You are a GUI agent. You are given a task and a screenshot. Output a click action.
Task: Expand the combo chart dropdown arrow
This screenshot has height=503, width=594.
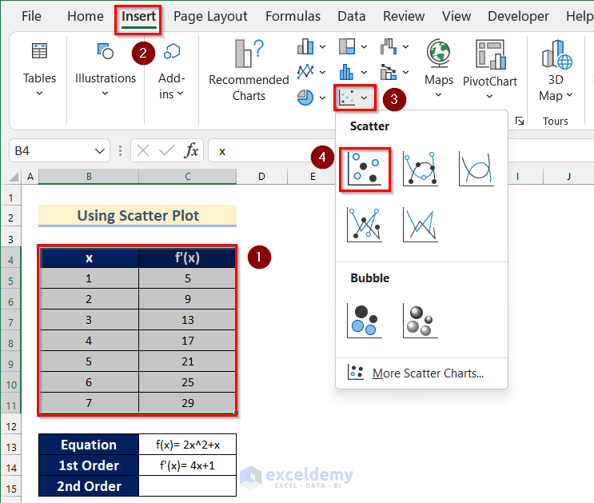click(x=405, y=72)
